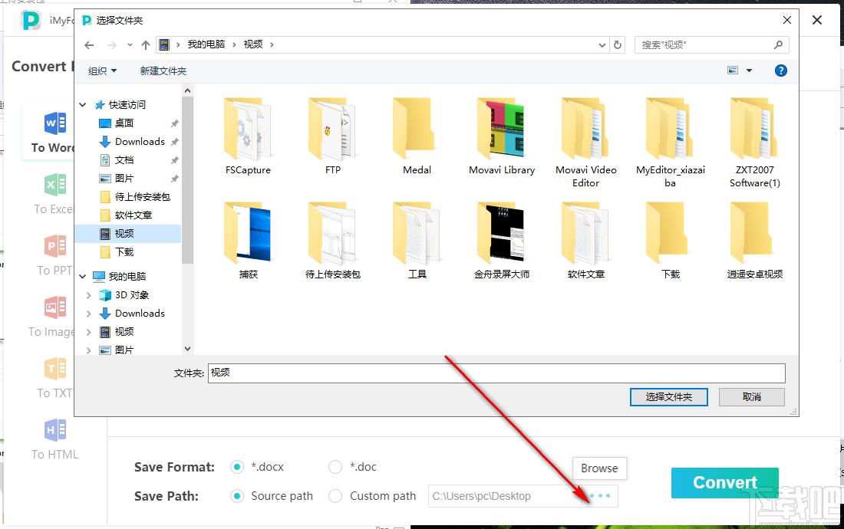Click the 文件夹 name input field
844x529 pixels.
coord(496,373)
